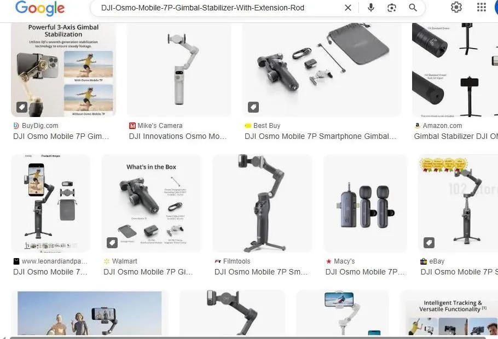The image size is (498, 339).
Task: Click inside the search query field
Action: [x=219, y=8]
